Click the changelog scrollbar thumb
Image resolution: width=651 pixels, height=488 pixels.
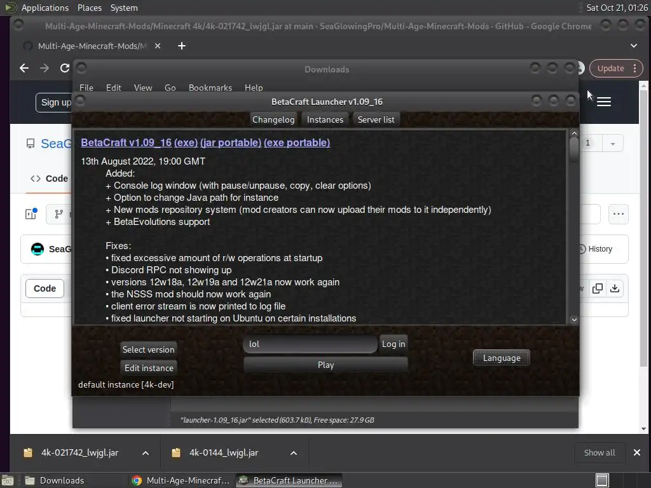(574, 150)
